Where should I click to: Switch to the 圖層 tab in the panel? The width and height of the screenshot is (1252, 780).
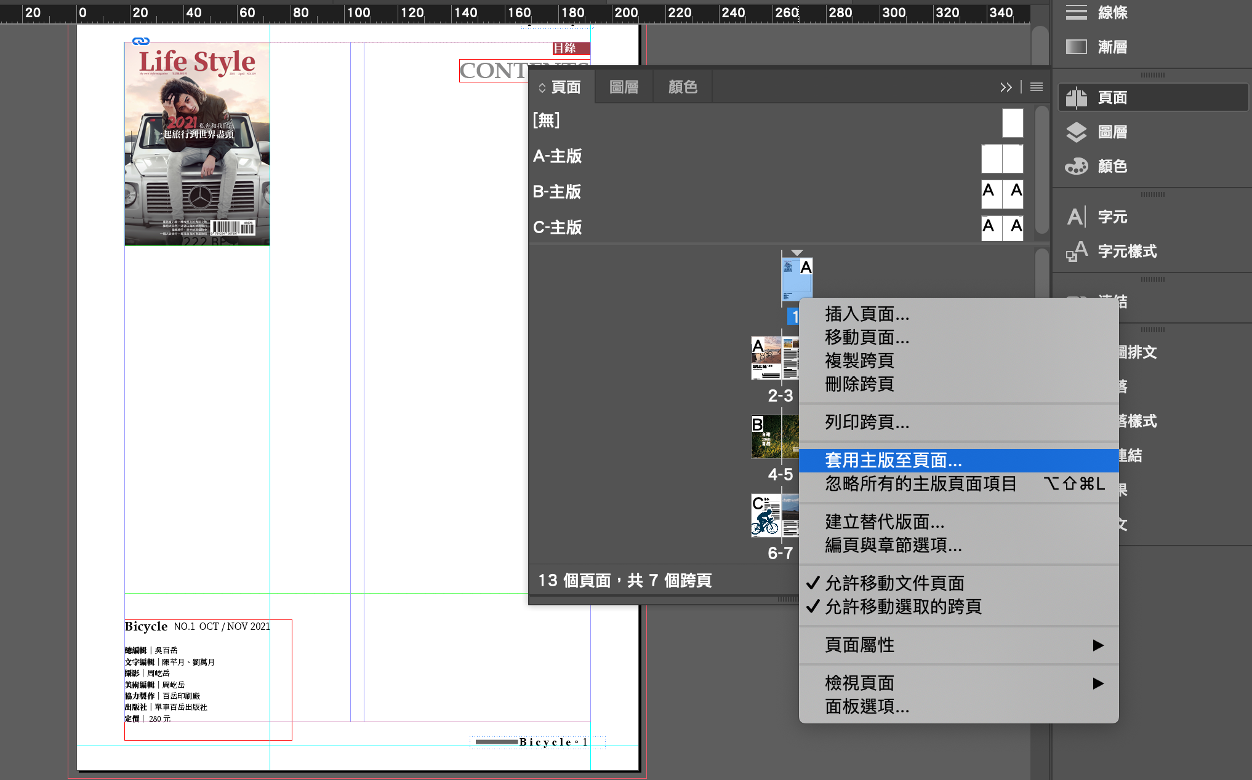click(x=624, y=87)
